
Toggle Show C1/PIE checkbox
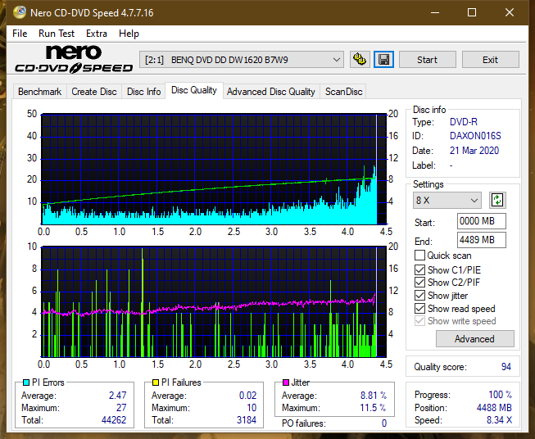419,269
